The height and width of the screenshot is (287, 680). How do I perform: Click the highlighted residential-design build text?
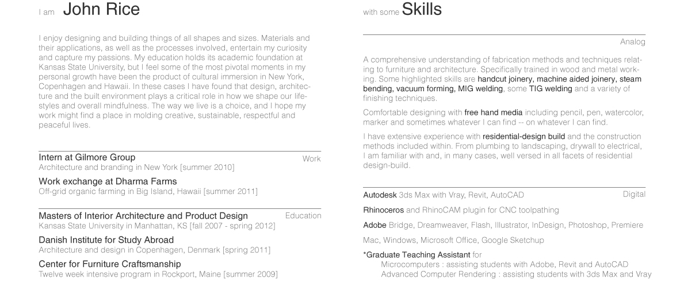pos(524,137)
